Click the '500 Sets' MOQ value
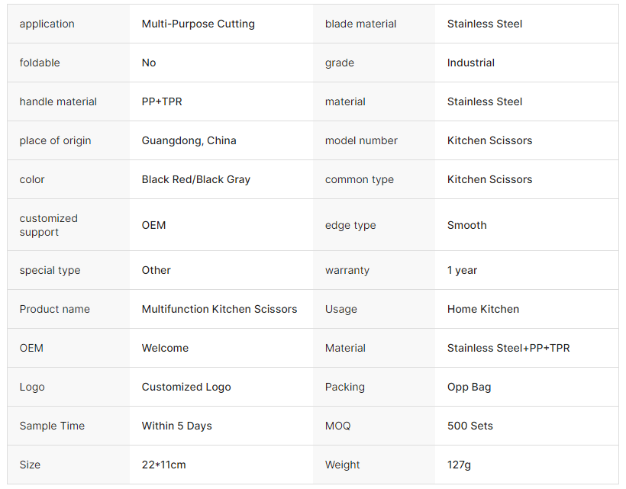Viewport: 626px width, 489px height. point(469,426)
